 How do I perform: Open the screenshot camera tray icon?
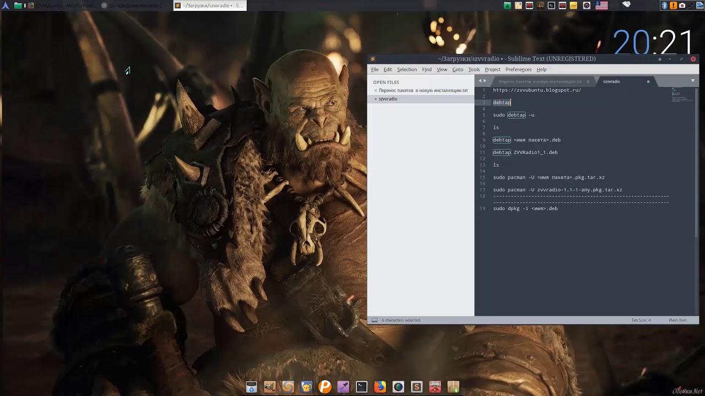tap(682, 5)
